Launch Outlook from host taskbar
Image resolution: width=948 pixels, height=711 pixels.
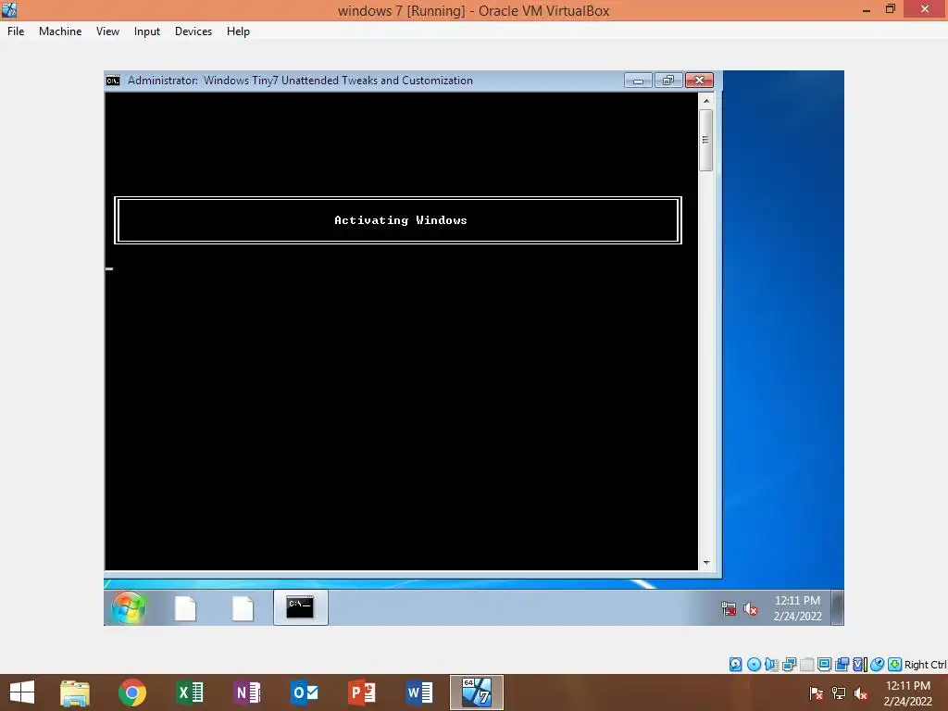coord(304,692)
